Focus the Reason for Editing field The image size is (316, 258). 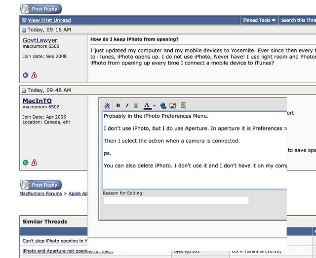coord(176,200)
